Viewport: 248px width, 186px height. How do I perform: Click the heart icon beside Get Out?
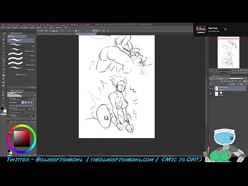pos(226,29)
